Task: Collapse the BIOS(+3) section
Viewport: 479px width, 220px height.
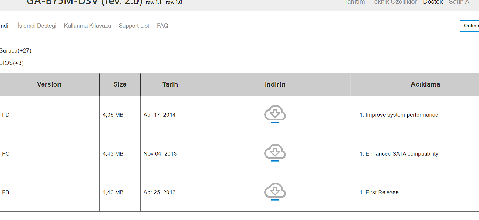Action: point(12,63)
